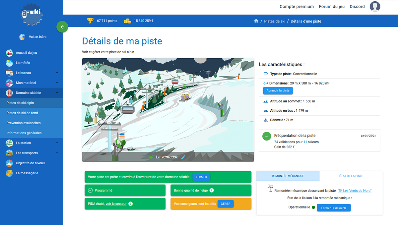Open Prévention avalanches menu item
Image resolution: width=398 pixels, height=225 pixels.
tap(31, 123)
